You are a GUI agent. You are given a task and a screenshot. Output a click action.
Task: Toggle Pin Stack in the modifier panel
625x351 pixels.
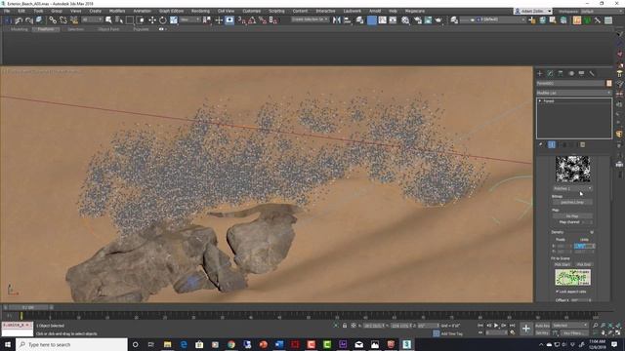541,145
